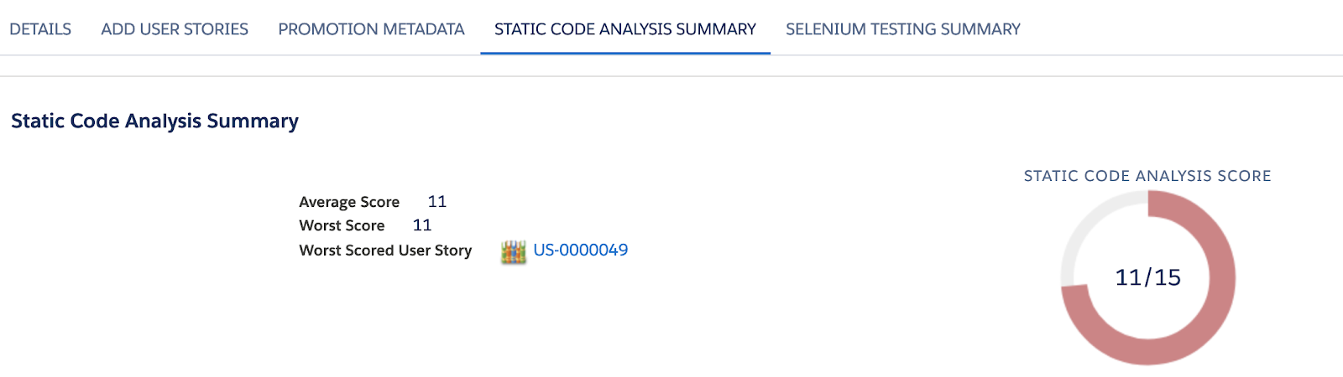1343x377 pixels.
Task: Select the Worst Score label
Action: [342, 225]
